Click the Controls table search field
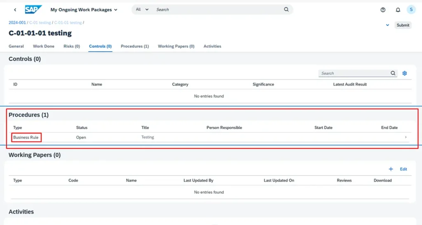422x225 pixels. point(354,73)
